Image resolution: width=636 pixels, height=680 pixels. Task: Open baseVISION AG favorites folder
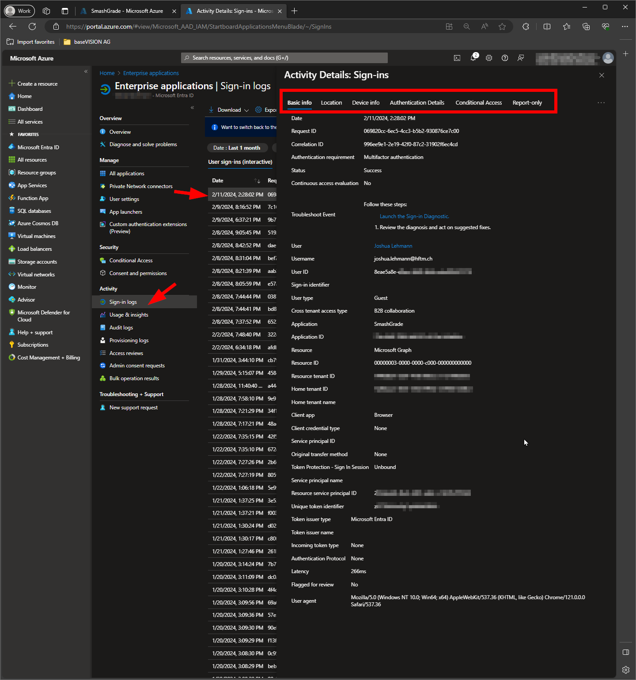[x=87, y=42]
